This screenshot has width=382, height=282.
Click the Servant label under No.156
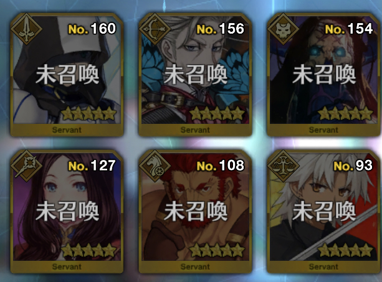[195, 130]
